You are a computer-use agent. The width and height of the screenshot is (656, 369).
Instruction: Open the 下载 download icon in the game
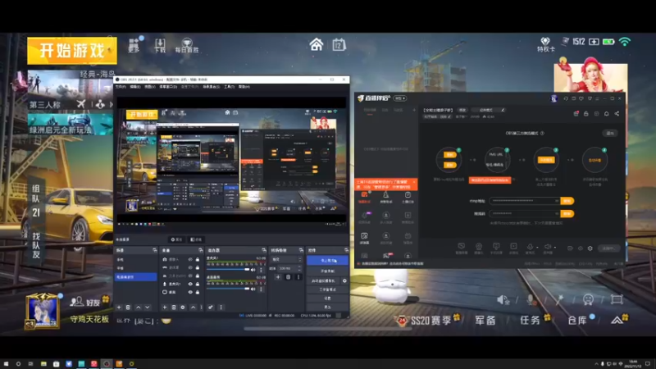(160, 45)
